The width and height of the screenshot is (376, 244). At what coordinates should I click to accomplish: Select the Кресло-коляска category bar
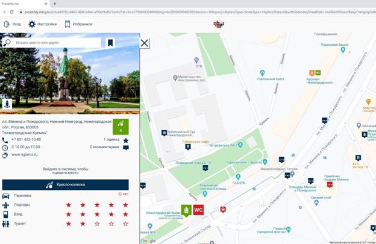click(x=66, y=185)
